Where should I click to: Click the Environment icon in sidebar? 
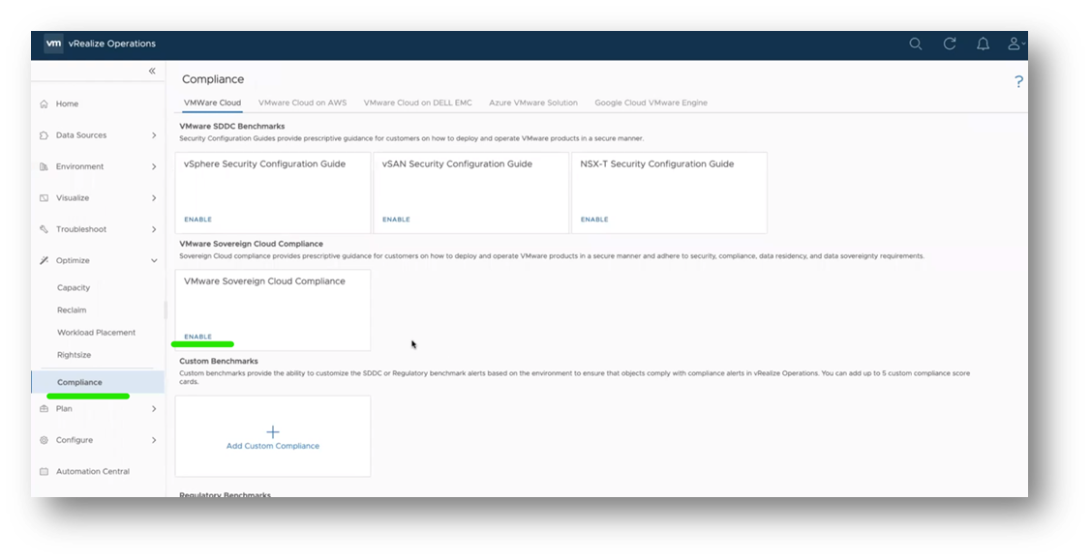click(x=44, y=166)
